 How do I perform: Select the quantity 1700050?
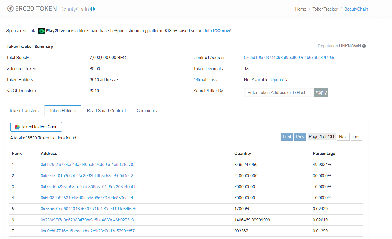click(x=242, y=209)
